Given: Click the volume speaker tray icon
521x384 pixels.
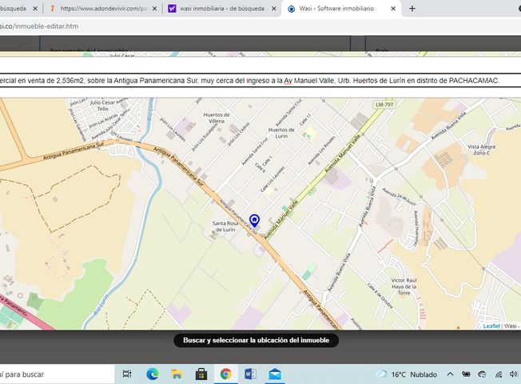Looking at the screenshot, I should pyautogui.click(x=514, y=374).
